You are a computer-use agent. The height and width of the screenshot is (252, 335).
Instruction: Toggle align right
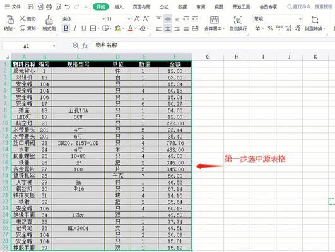(x=177, y=28)
